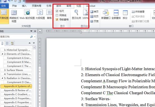Browse headings tab in navigation pane
The width and height of the screenshot is (155, 107).
tap(2, 43)
